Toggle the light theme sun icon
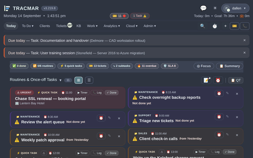The width and height of the screenshot is (253, 158). click(215, 8)
